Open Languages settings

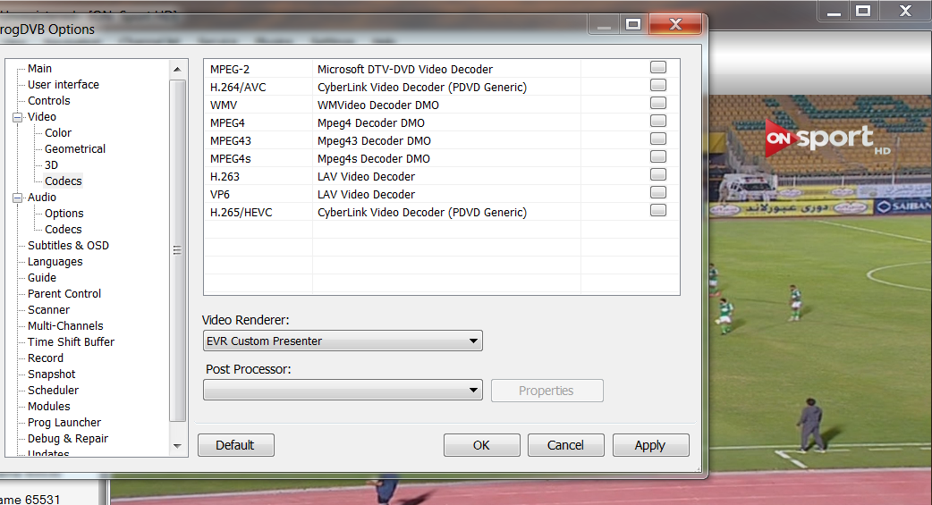(x=55, y=261)
